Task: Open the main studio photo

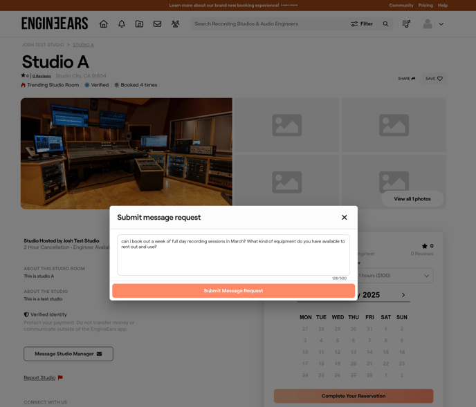Action: tap(127, 153)
